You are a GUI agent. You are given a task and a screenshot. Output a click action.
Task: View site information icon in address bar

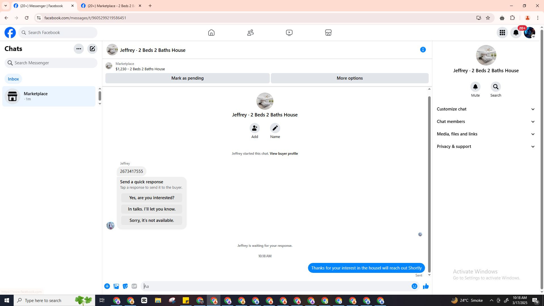tap(39, 18)
